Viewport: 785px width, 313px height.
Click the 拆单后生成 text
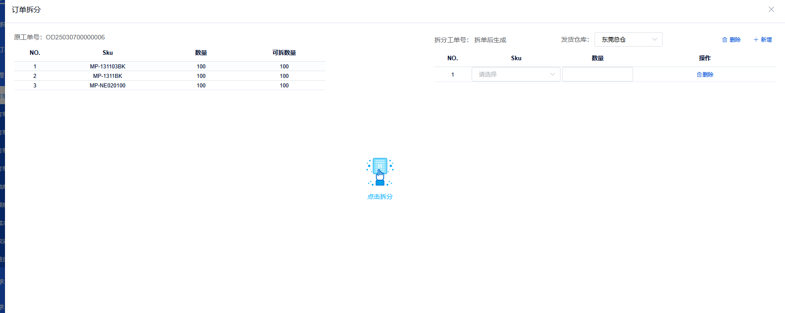click(490, 40)
